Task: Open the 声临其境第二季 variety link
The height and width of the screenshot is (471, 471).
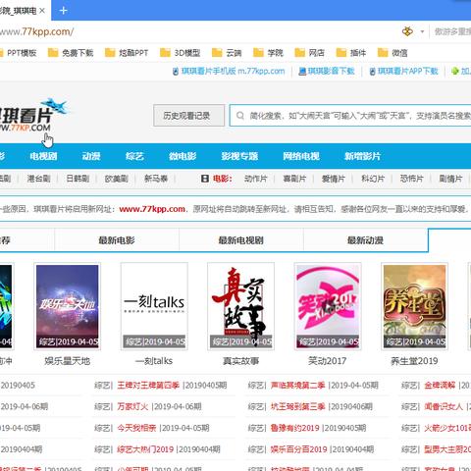Action: pyautogui.click(x=297, y=386)
